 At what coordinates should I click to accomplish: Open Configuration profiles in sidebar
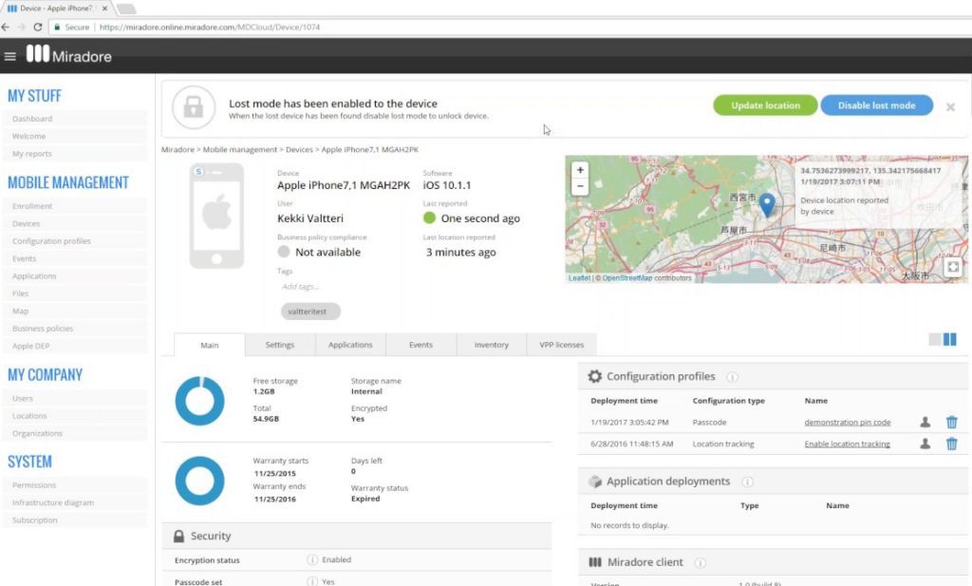[75, 240]
